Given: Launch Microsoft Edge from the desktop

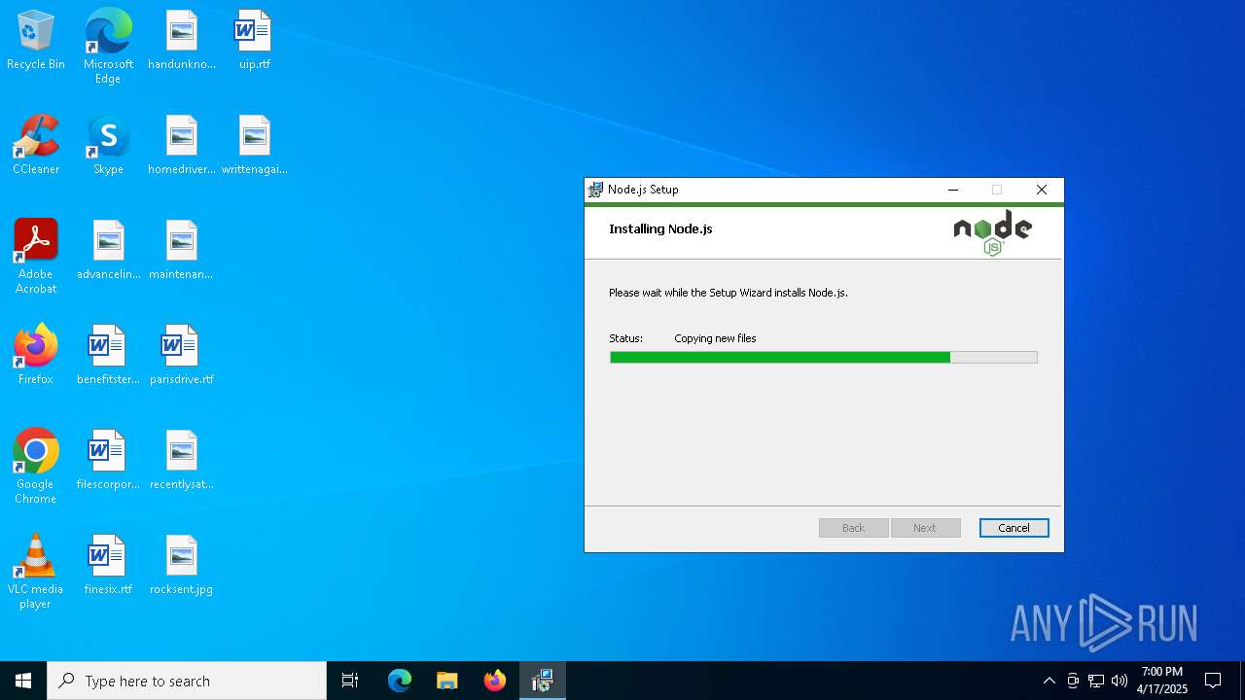Looking at the screenshot, I should coord(108,47).
